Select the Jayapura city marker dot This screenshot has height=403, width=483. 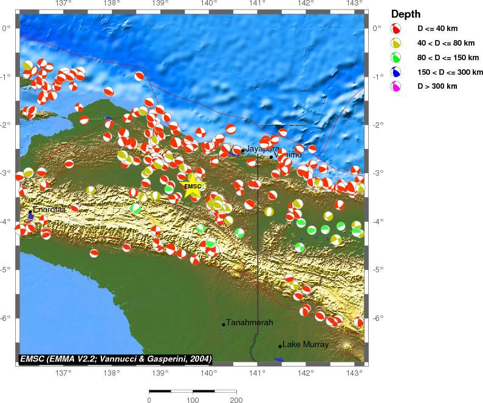[242, 150]
